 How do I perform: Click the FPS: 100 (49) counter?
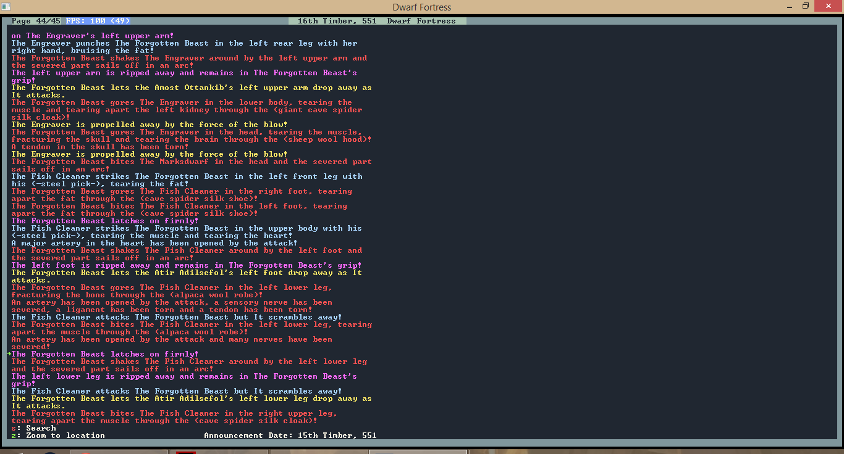coord(98,21)
